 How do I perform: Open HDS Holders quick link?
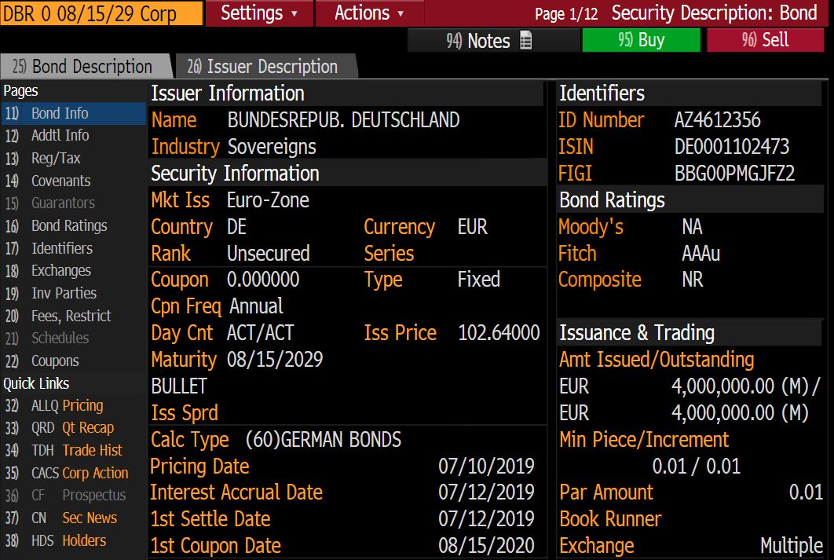point(73,541)
